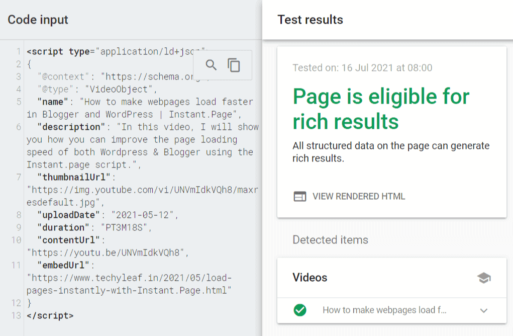513x336 pixels.
Task: Click the "Page is eligible for rich results" heading
Action: (x=381, y=109)
